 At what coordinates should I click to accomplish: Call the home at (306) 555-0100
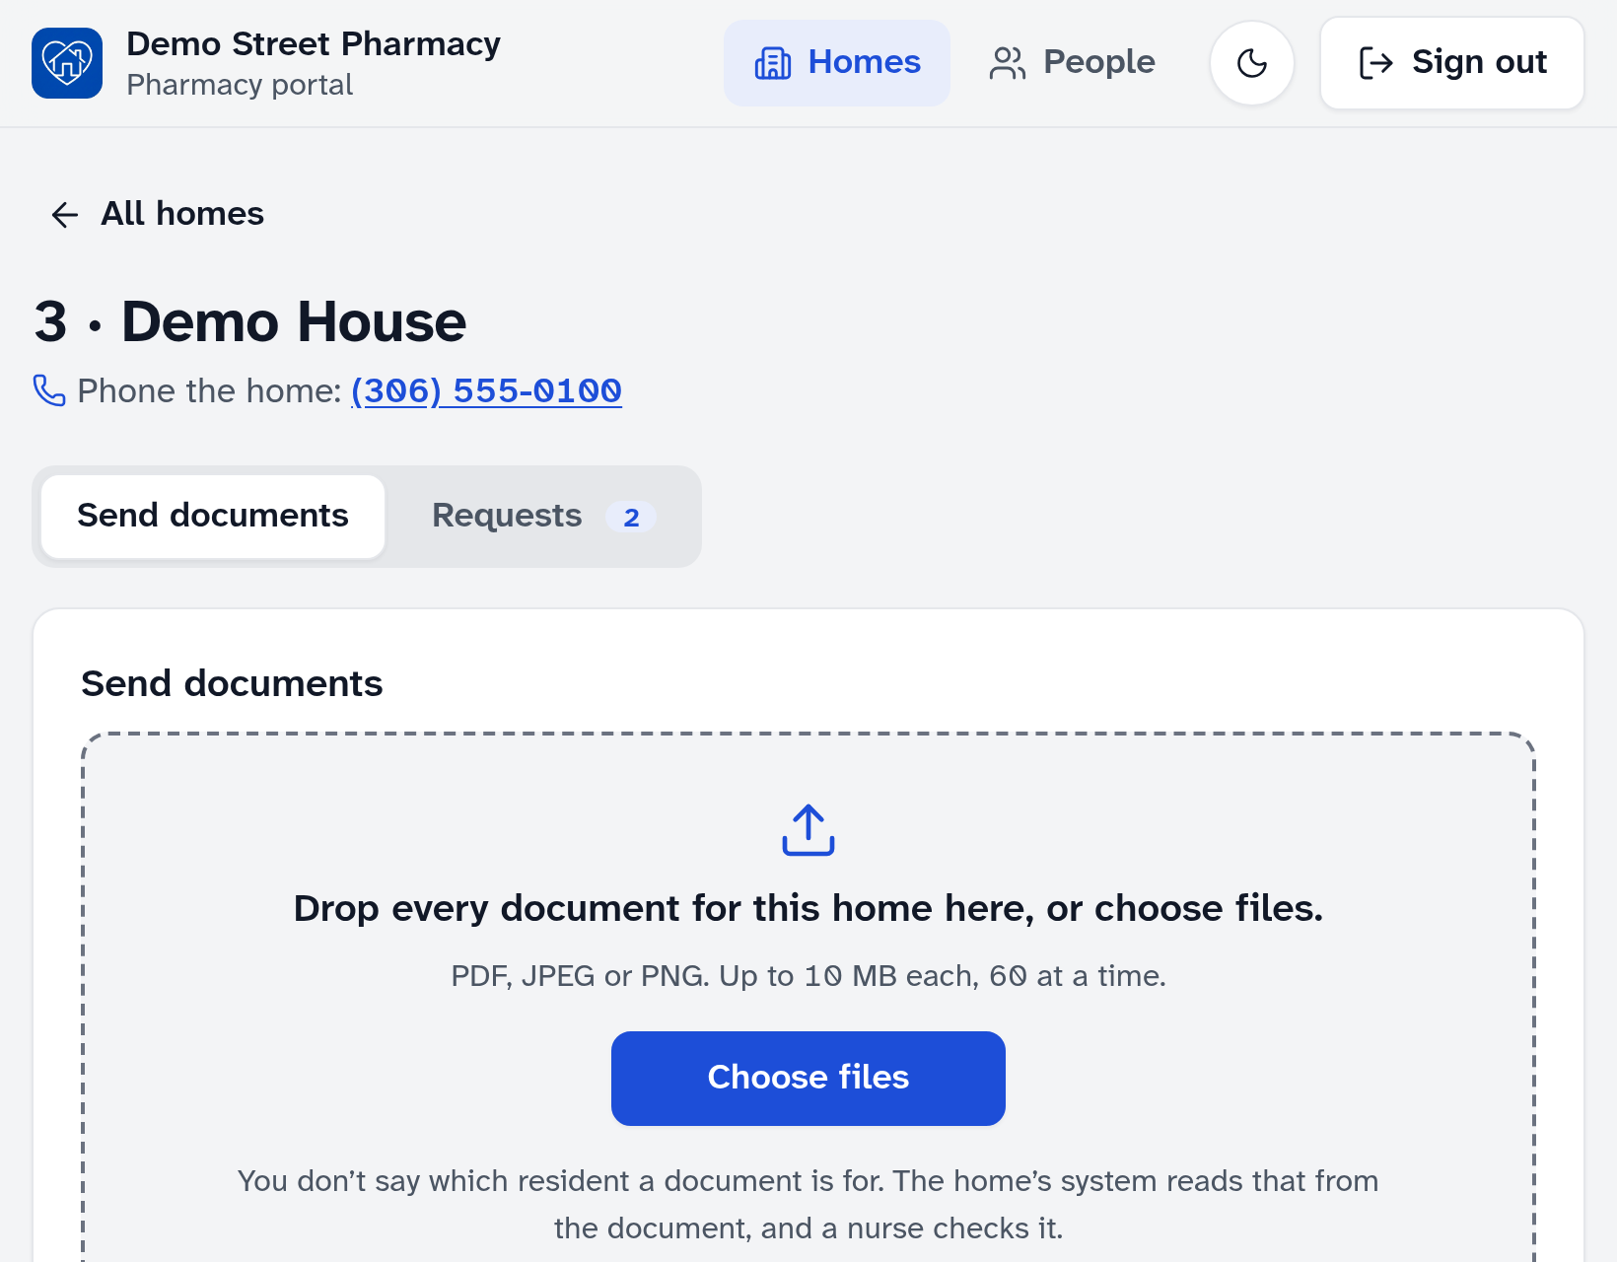[x=487, y=391]
